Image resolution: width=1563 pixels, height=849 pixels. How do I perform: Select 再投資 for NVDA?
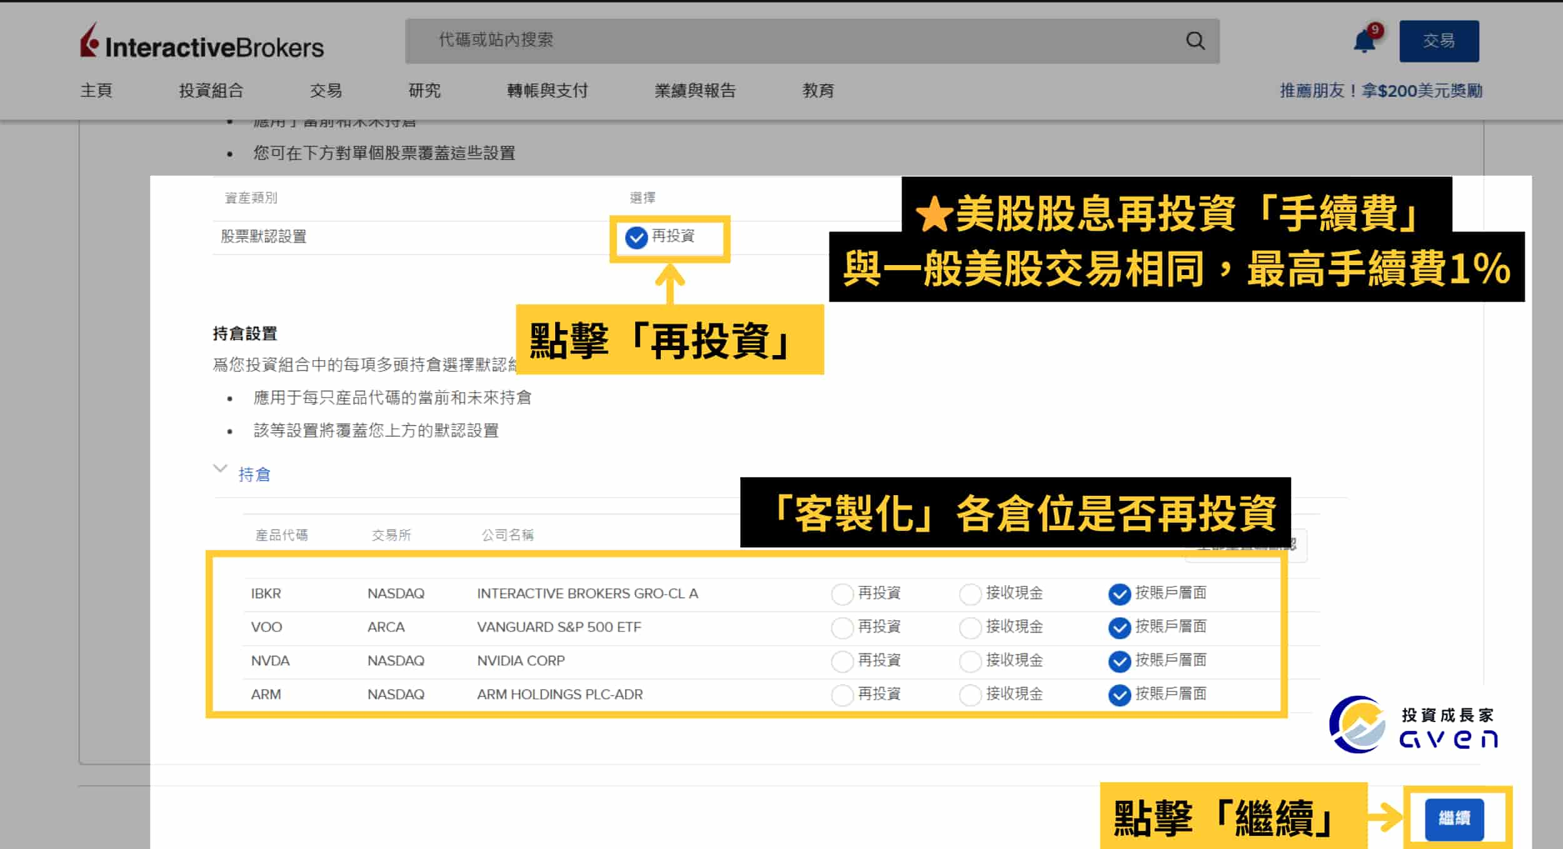point(842,661)
